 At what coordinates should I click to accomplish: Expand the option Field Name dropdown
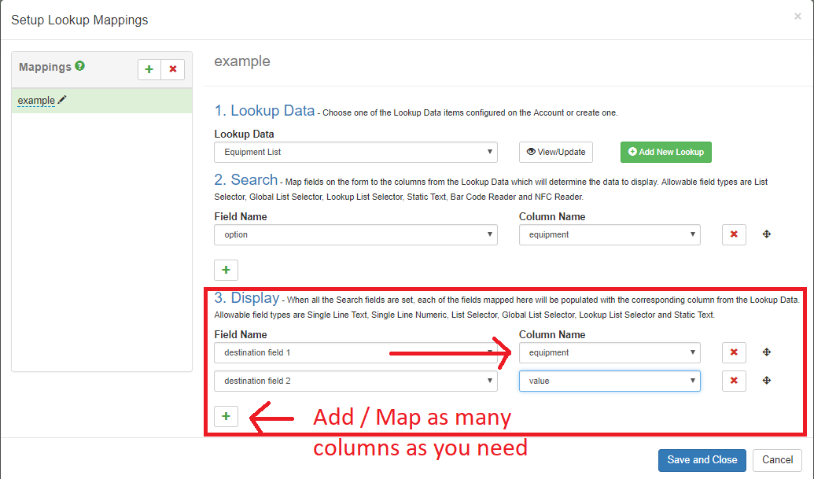pos(355,234)
